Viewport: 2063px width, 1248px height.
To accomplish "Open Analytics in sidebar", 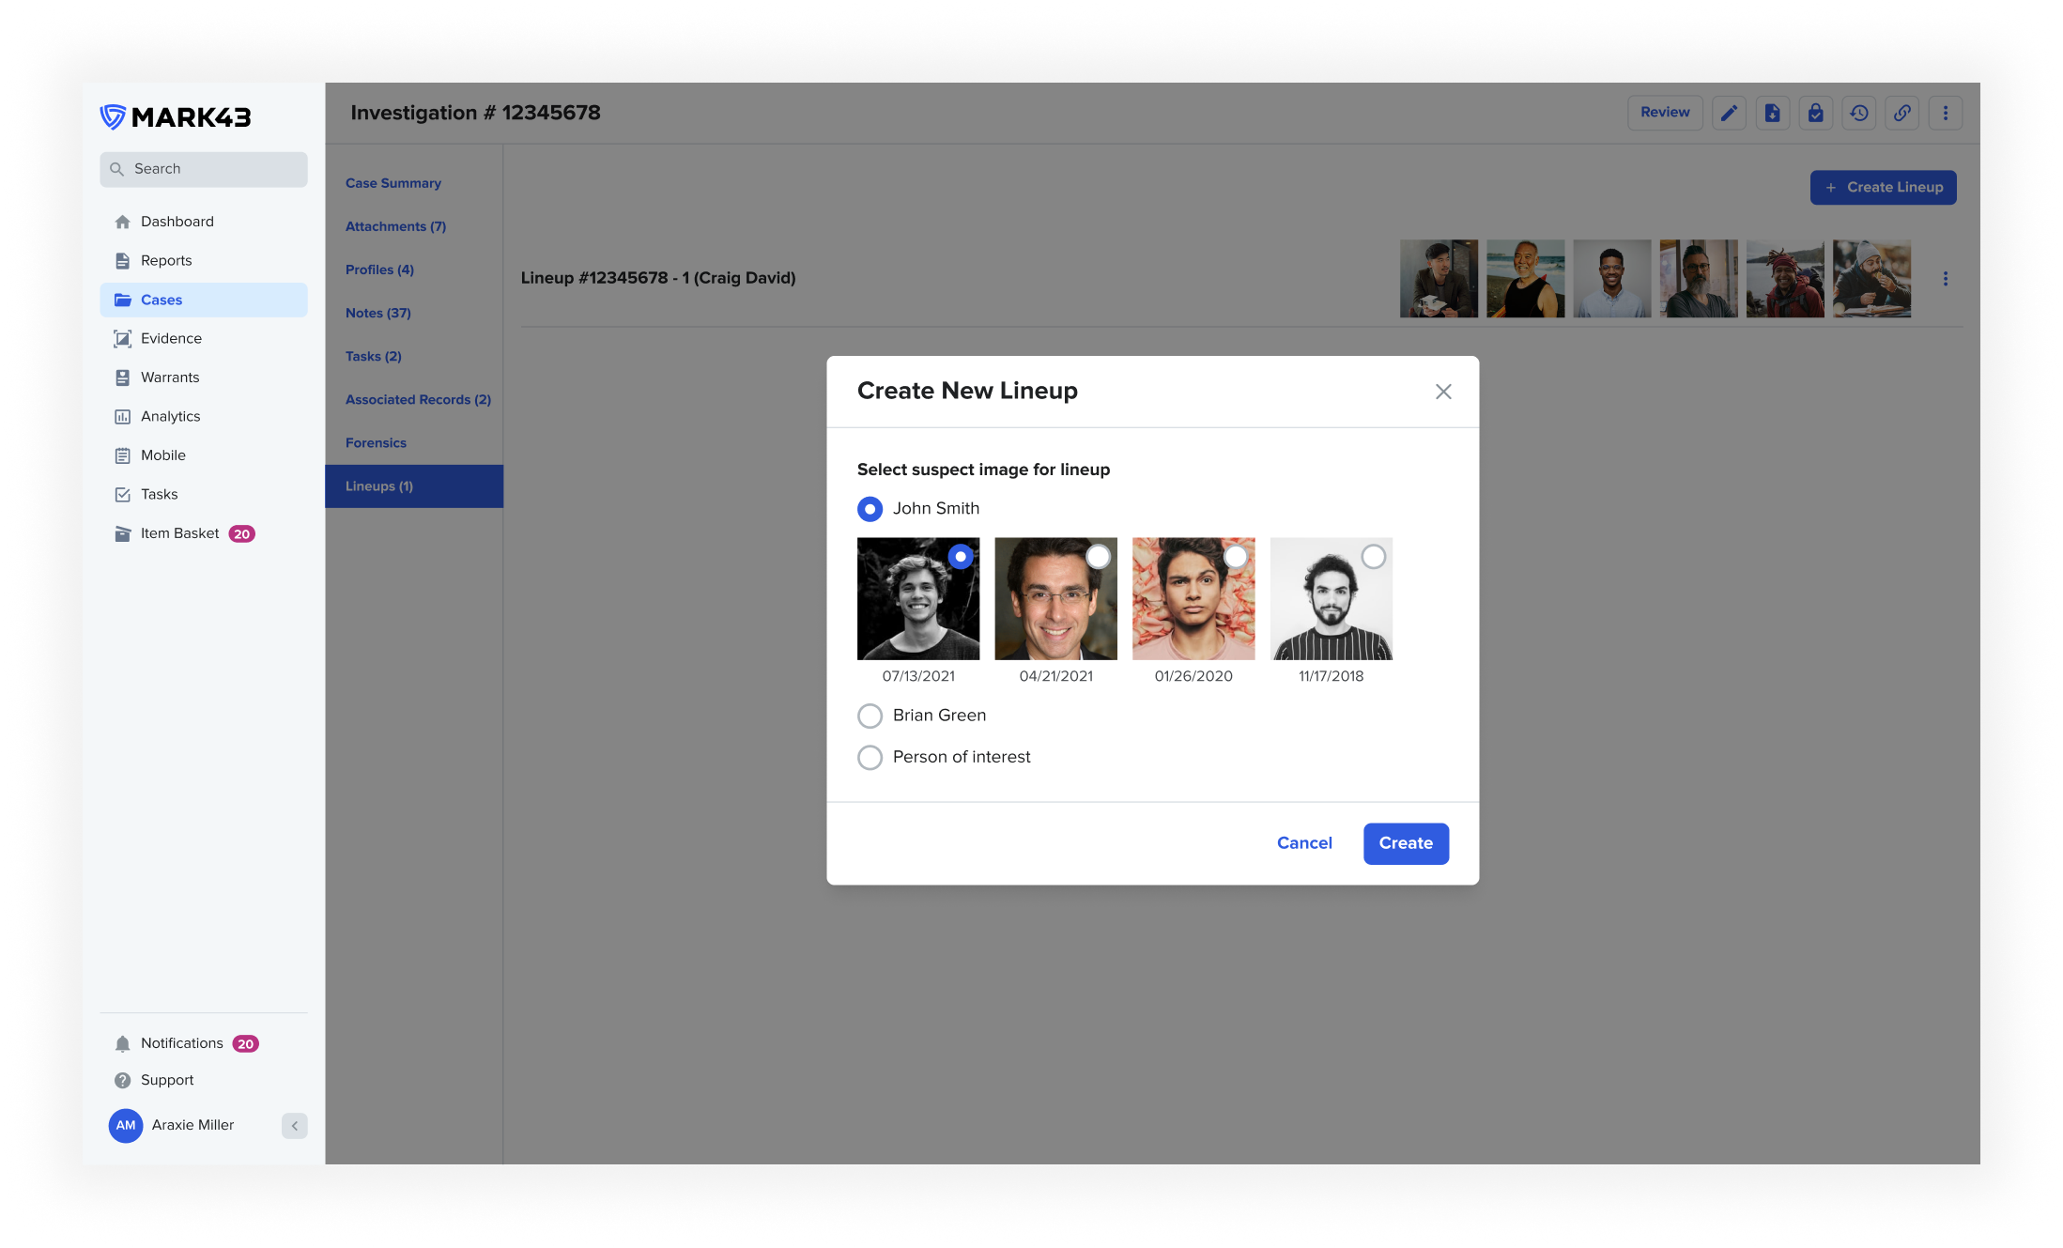I will click(x=170, y=416).
